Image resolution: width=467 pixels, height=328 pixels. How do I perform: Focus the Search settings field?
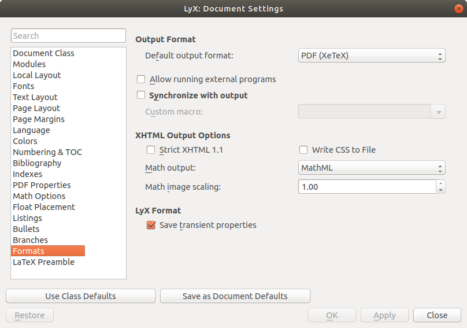click(x=68, y=36)
